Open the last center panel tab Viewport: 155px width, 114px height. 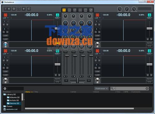click(x=91, y=10)
